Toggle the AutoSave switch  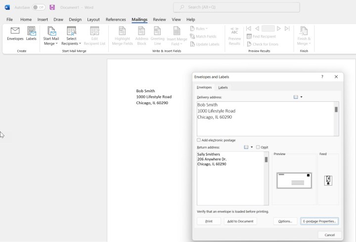pyautogui.click(x=39, y=7)
